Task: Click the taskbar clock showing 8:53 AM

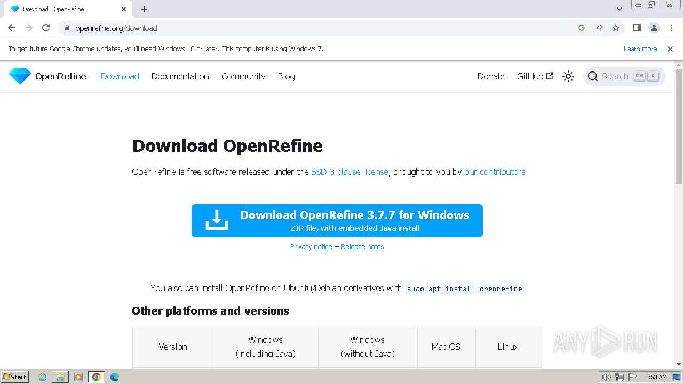Action: pyautogui.click(x=656, y=377)
